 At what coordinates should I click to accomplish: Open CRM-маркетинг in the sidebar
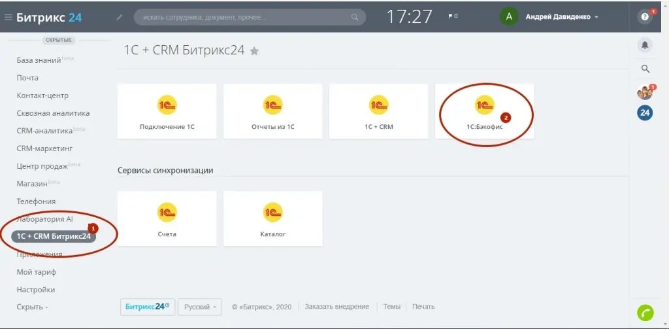point(45,148)
